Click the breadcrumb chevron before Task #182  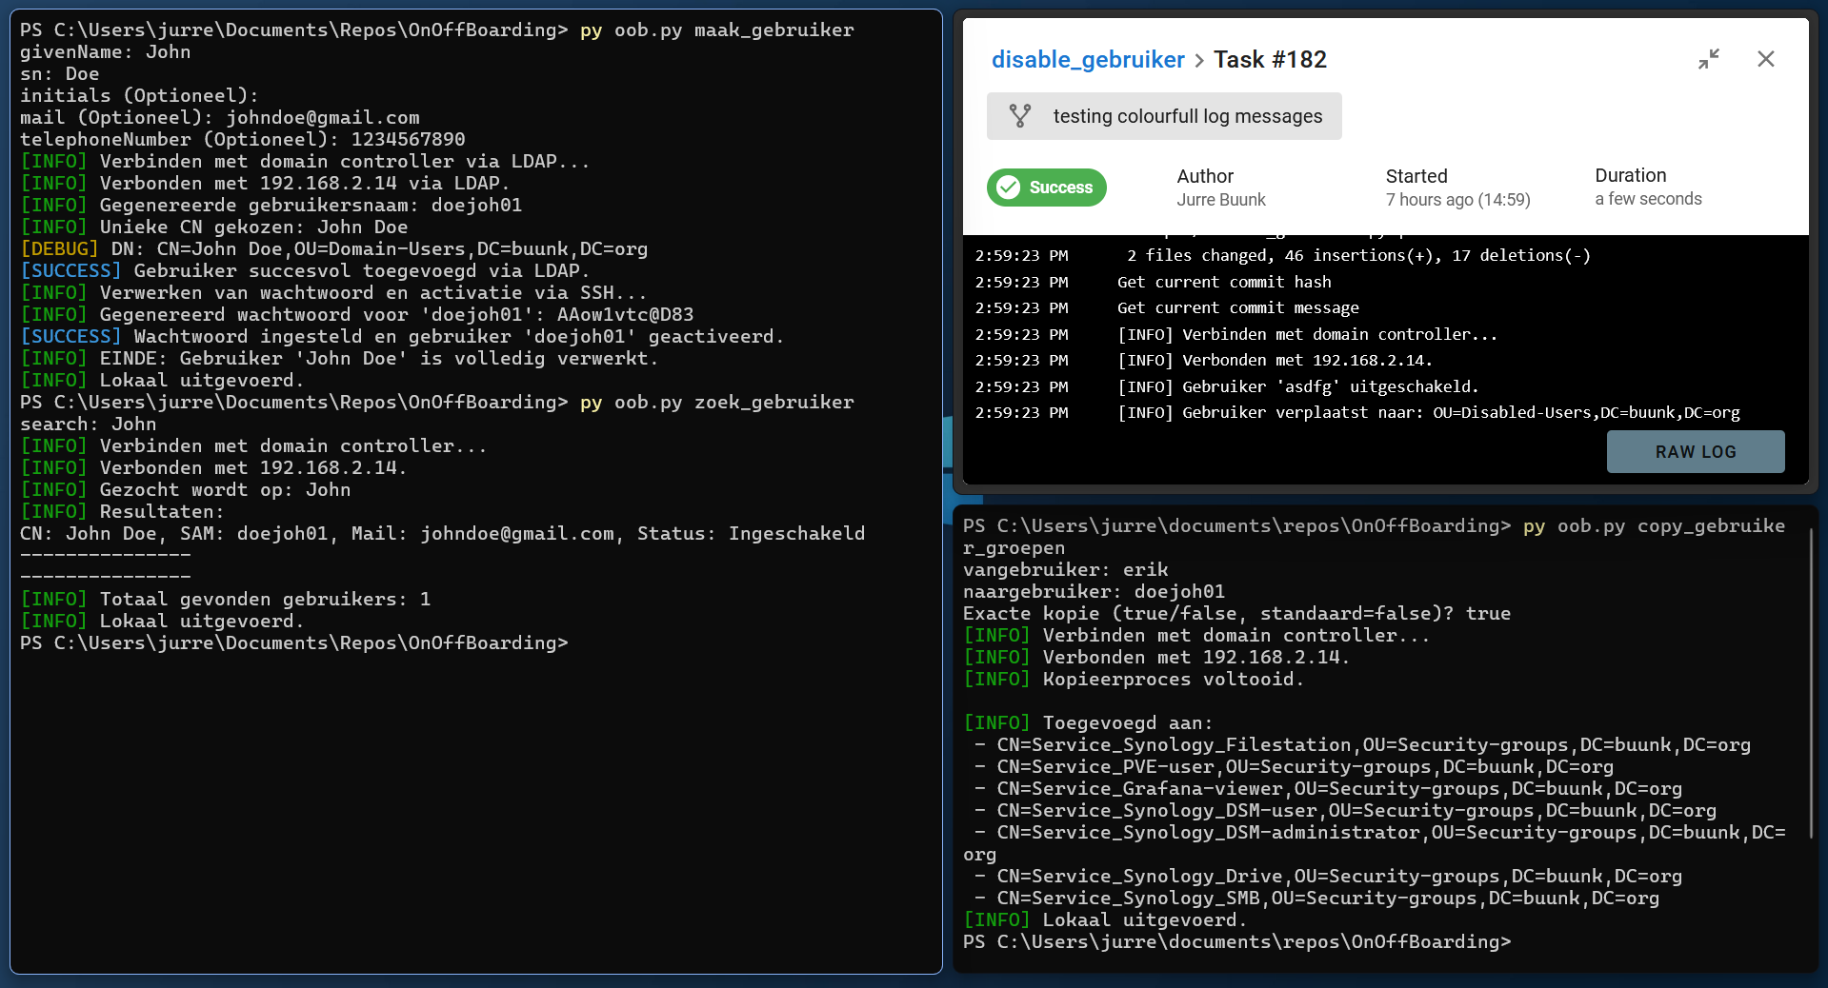point(1199,61)
